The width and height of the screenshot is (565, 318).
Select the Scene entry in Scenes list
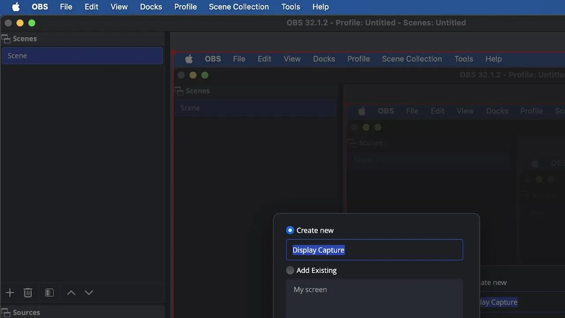82,56
